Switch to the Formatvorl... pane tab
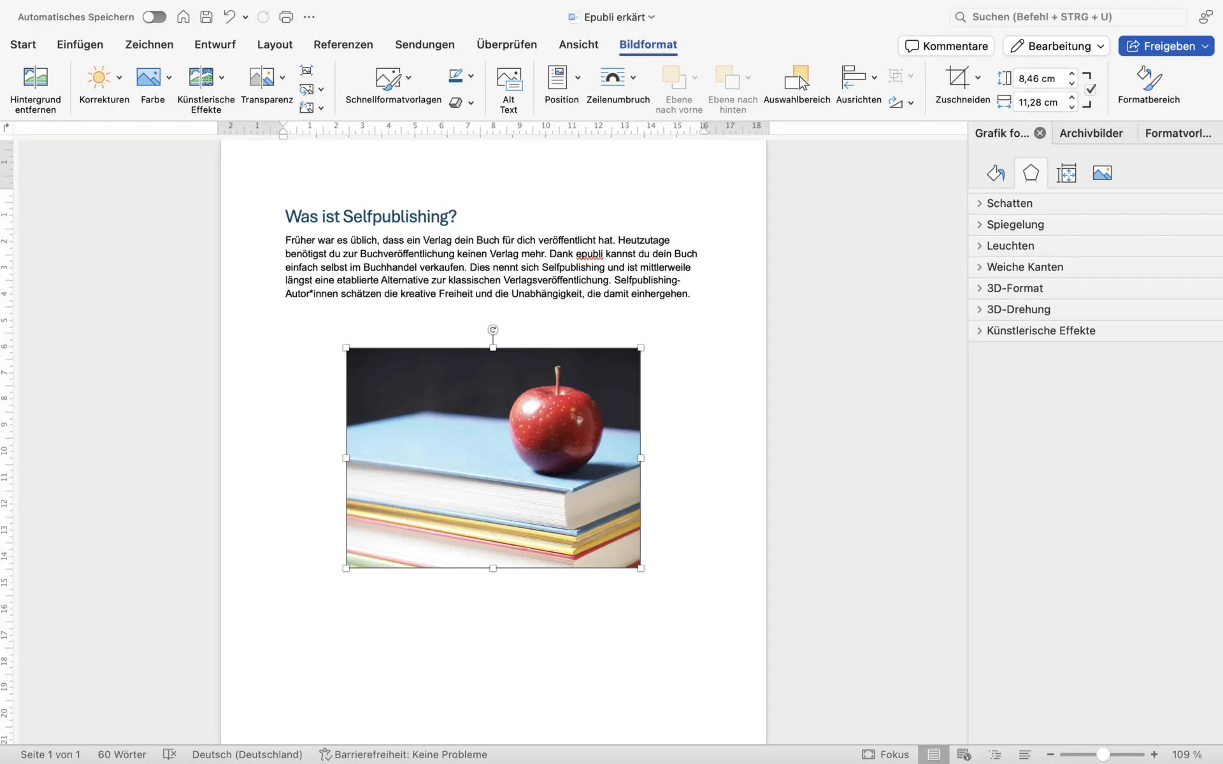 pos(1178,133)
